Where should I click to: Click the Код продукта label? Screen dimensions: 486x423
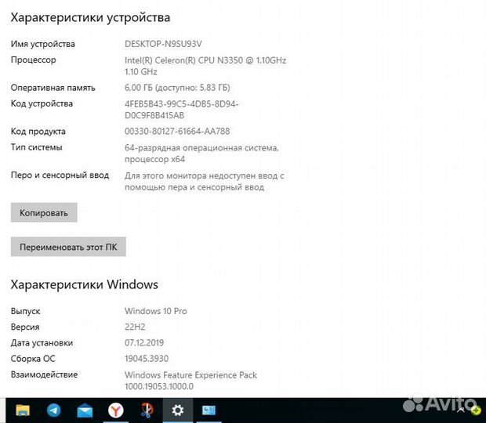(38, 132)
